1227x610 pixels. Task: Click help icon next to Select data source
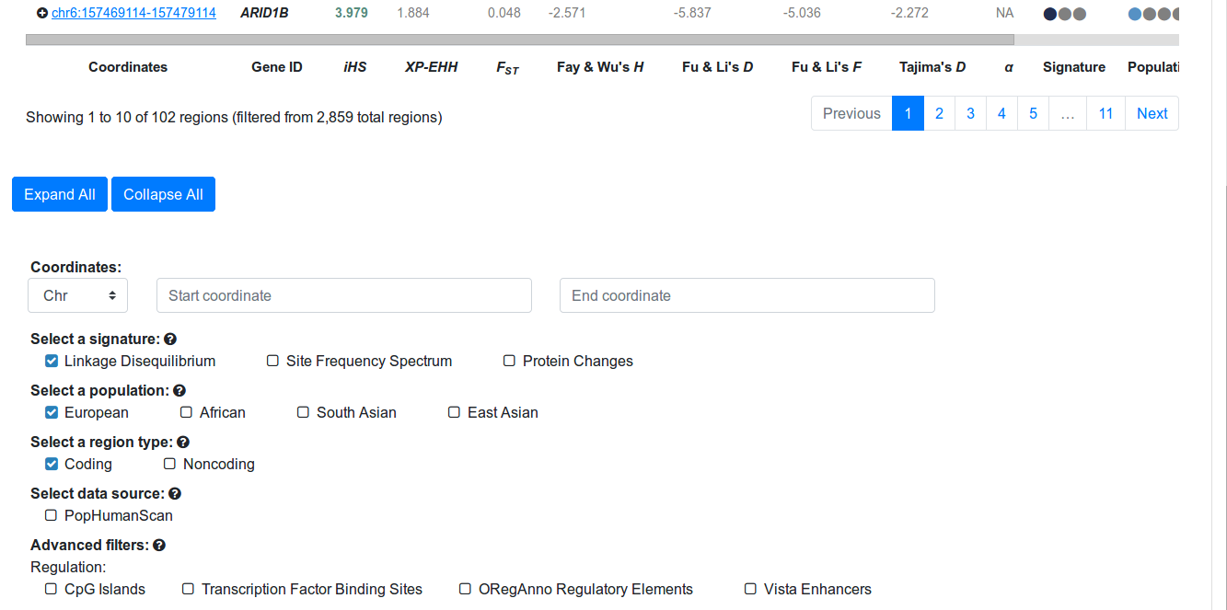point(175,494)
